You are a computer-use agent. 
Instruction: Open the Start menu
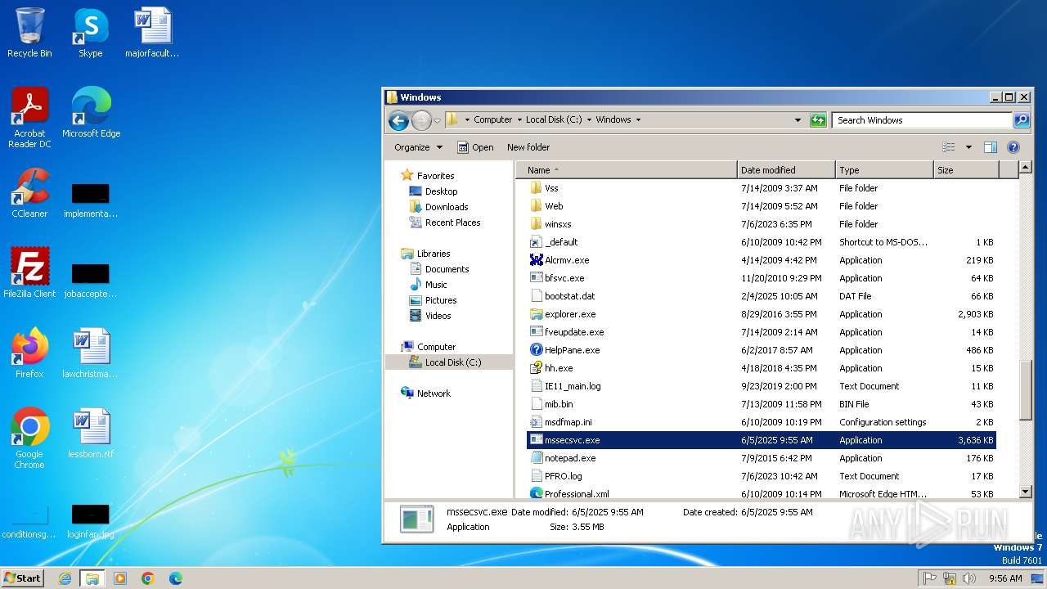22,578
